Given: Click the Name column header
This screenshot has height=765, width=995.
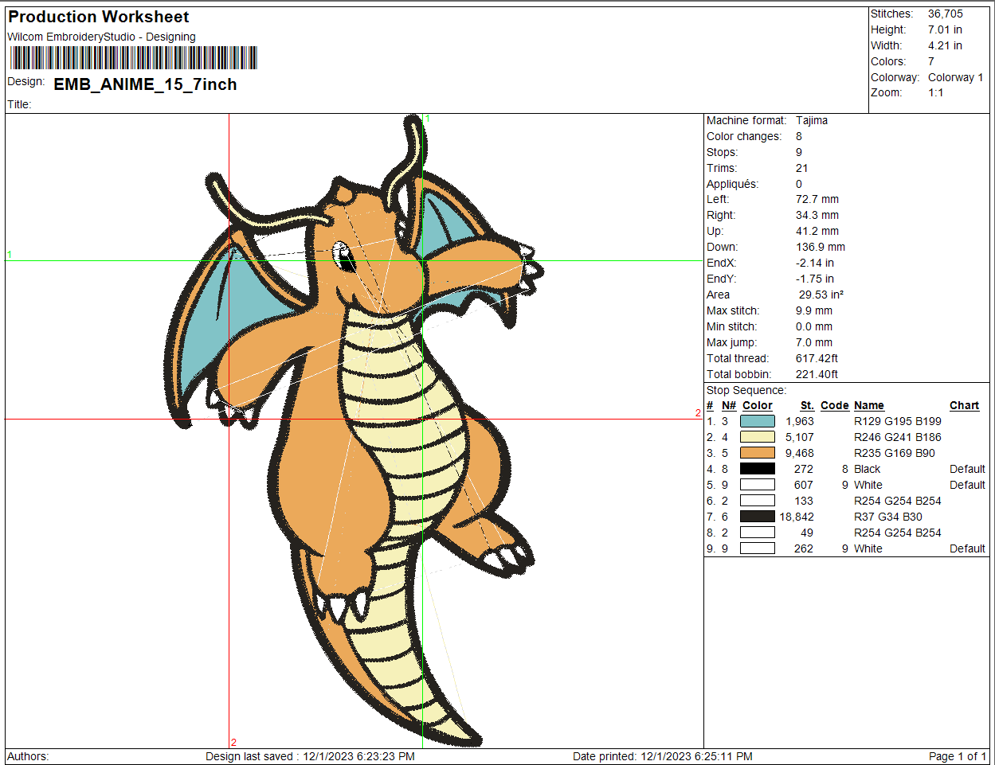Looking at the screenshot, I should [x=868, y=405].
